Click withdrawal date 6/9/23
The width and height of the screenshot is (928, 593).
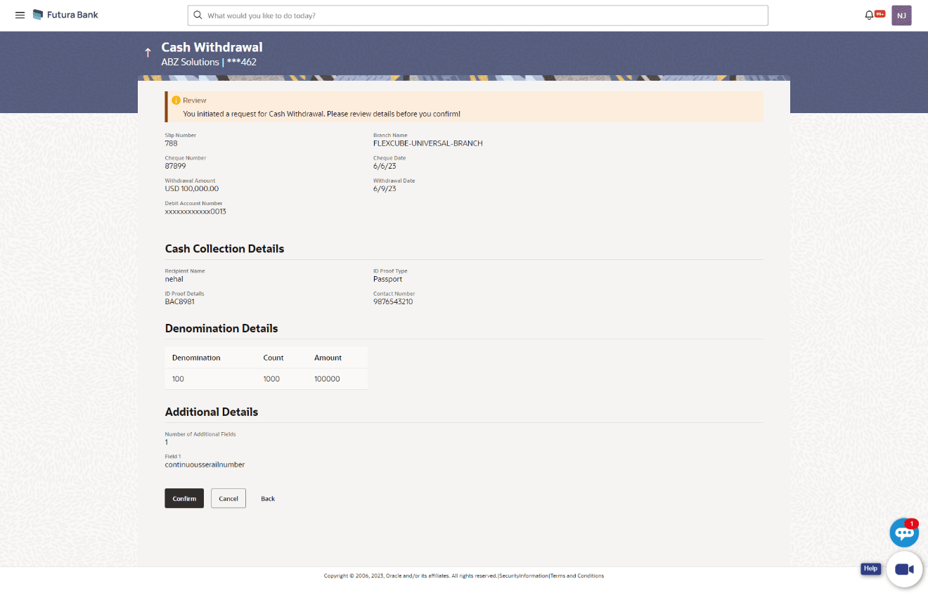point(385,188)
